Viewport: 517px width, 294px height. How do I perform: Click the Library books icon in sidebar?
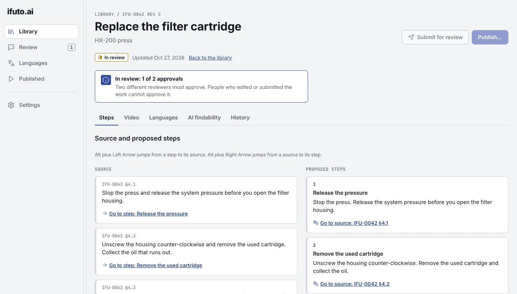point(11,32)
